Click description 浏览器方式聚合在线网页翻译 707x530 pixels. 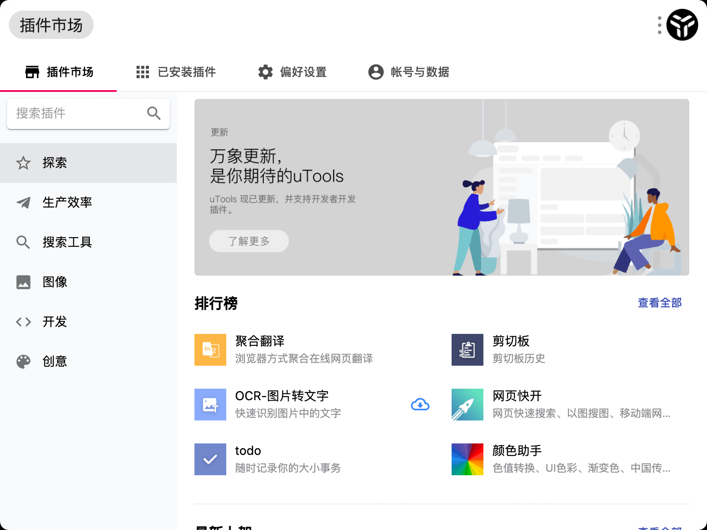point(304,359)
